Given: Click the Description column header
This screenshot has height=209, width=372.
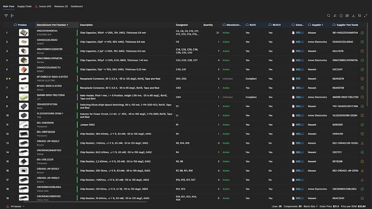Looking at the screenshot, I should 86,25.
